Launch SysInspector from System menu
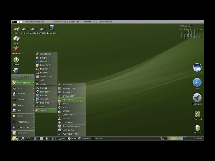 (71, 96)
